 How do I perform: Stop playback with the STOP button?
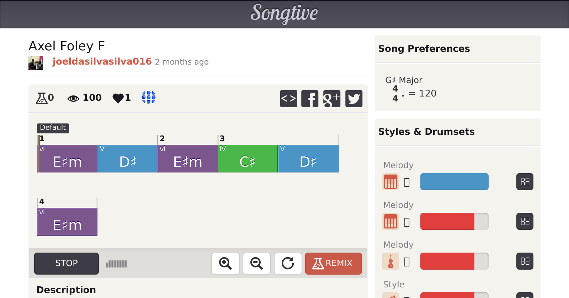point(67,264)
